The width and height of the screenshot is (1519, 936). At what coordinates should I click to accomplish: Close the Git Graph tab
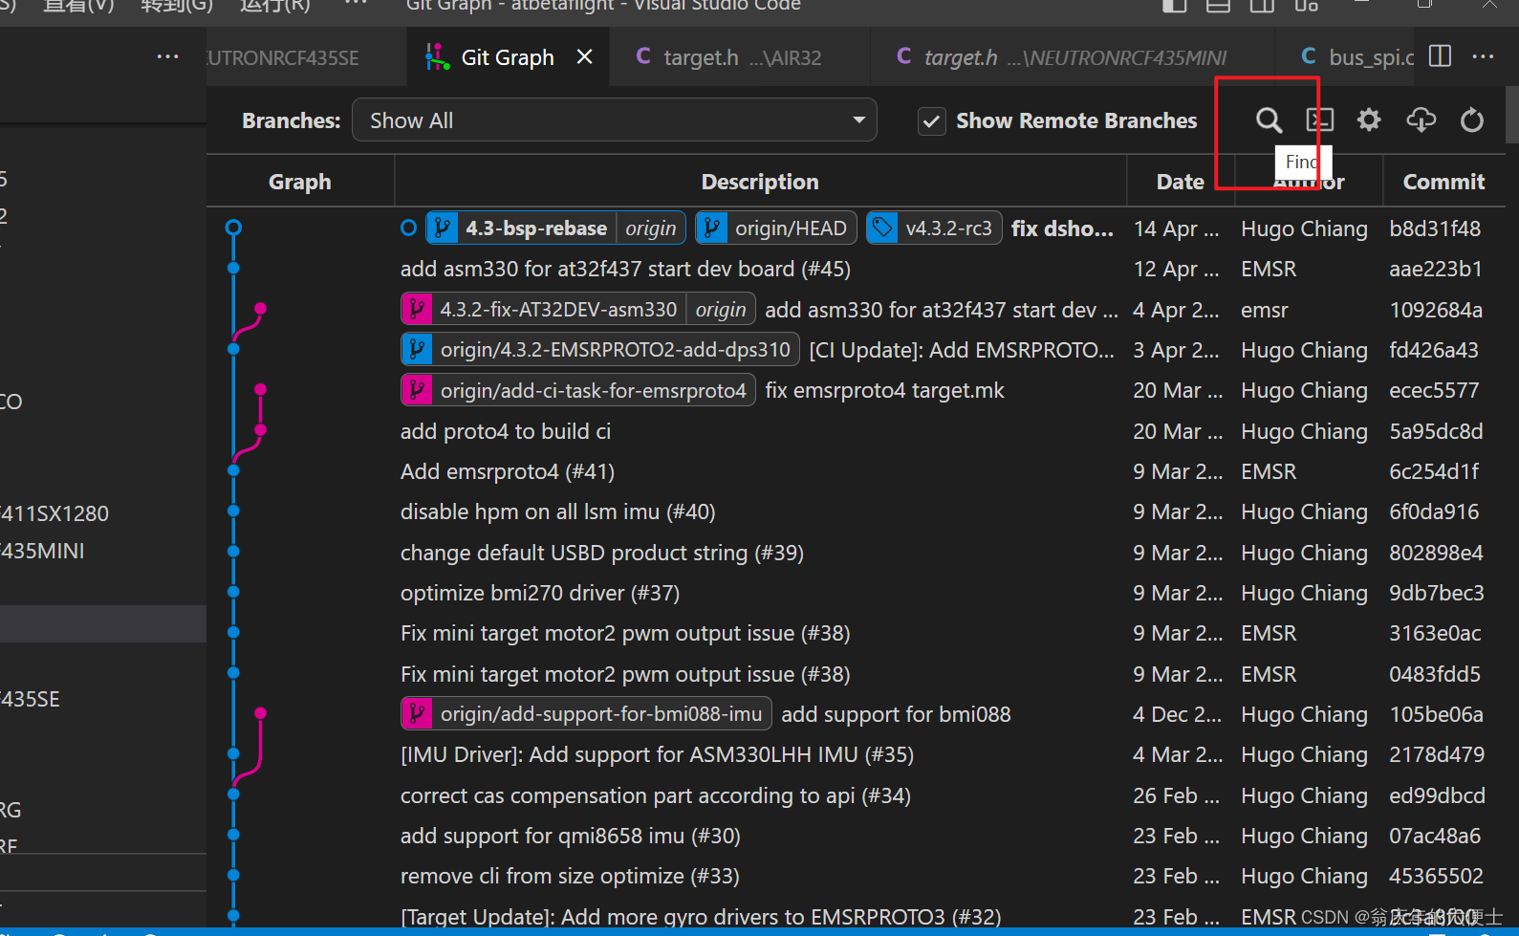coord(584,57)
